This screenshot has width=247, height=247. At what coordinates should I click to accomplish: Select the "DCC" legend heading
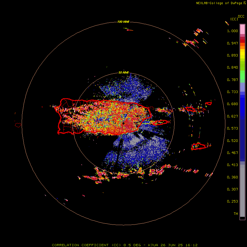pyautogui.click(x=241, y=16)
